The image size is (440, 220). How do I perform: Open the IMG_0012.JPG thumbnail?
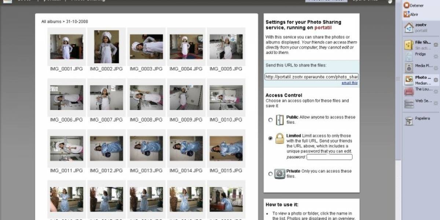pos(107,148)
